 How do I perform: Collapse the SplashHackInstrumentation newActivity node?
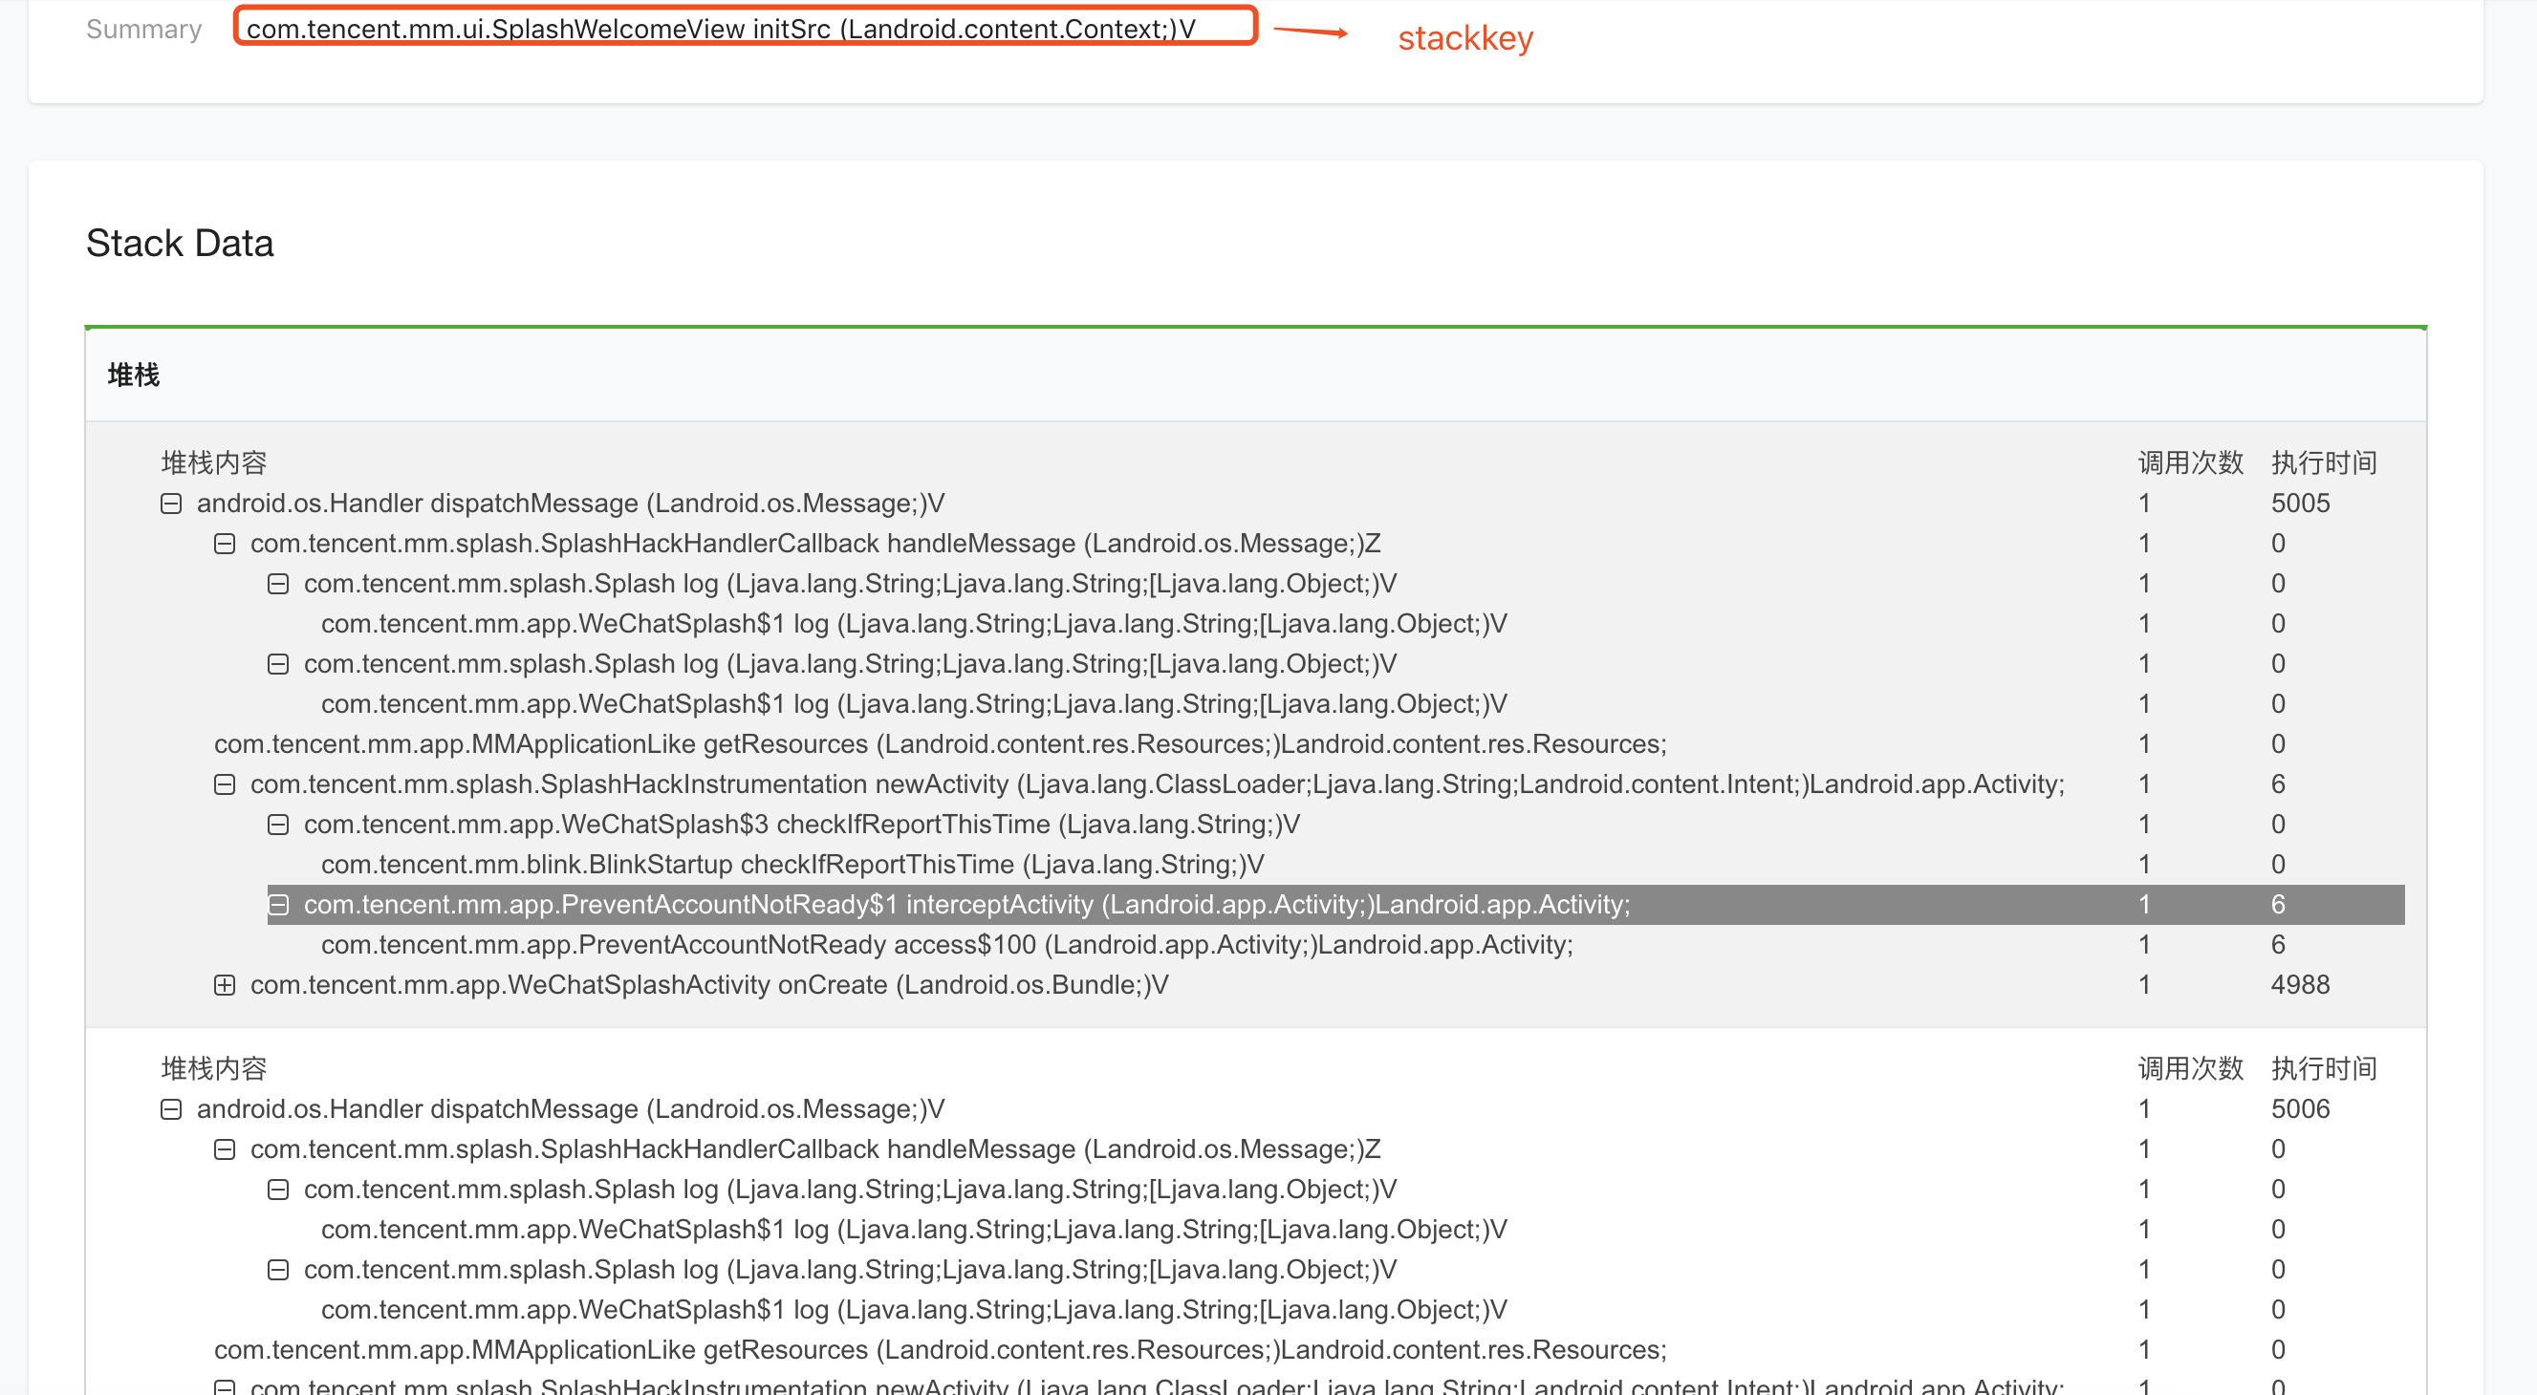click(225, 783)
